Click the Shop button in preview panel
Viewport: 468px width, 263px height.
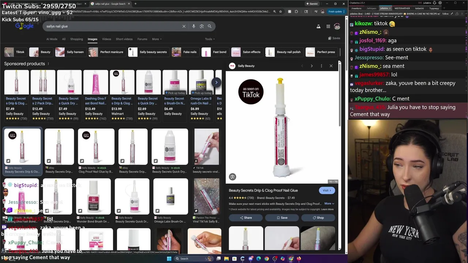[x=318, y=218]
